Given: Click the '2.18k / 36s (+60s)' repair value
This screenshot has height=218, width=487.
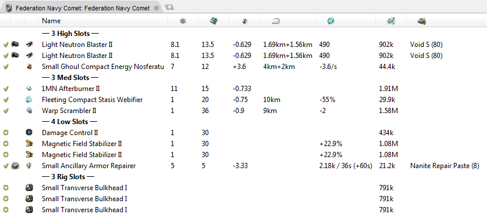Looking at the screenshot, I should [346, 166].
